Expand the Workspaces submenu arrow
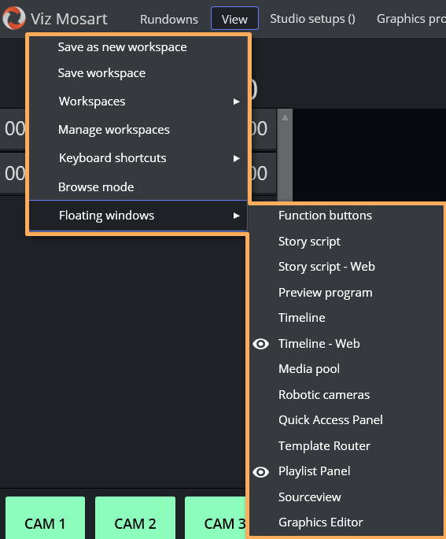Image resolution: width=446 pixels, height=539 pixels. click(236, 102)
